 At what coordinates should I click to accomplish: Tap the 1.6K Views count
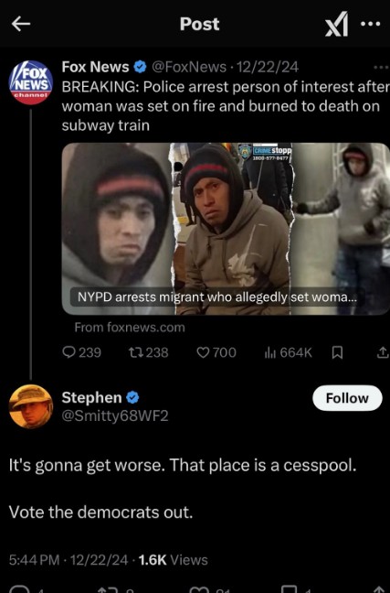[173, 560]
